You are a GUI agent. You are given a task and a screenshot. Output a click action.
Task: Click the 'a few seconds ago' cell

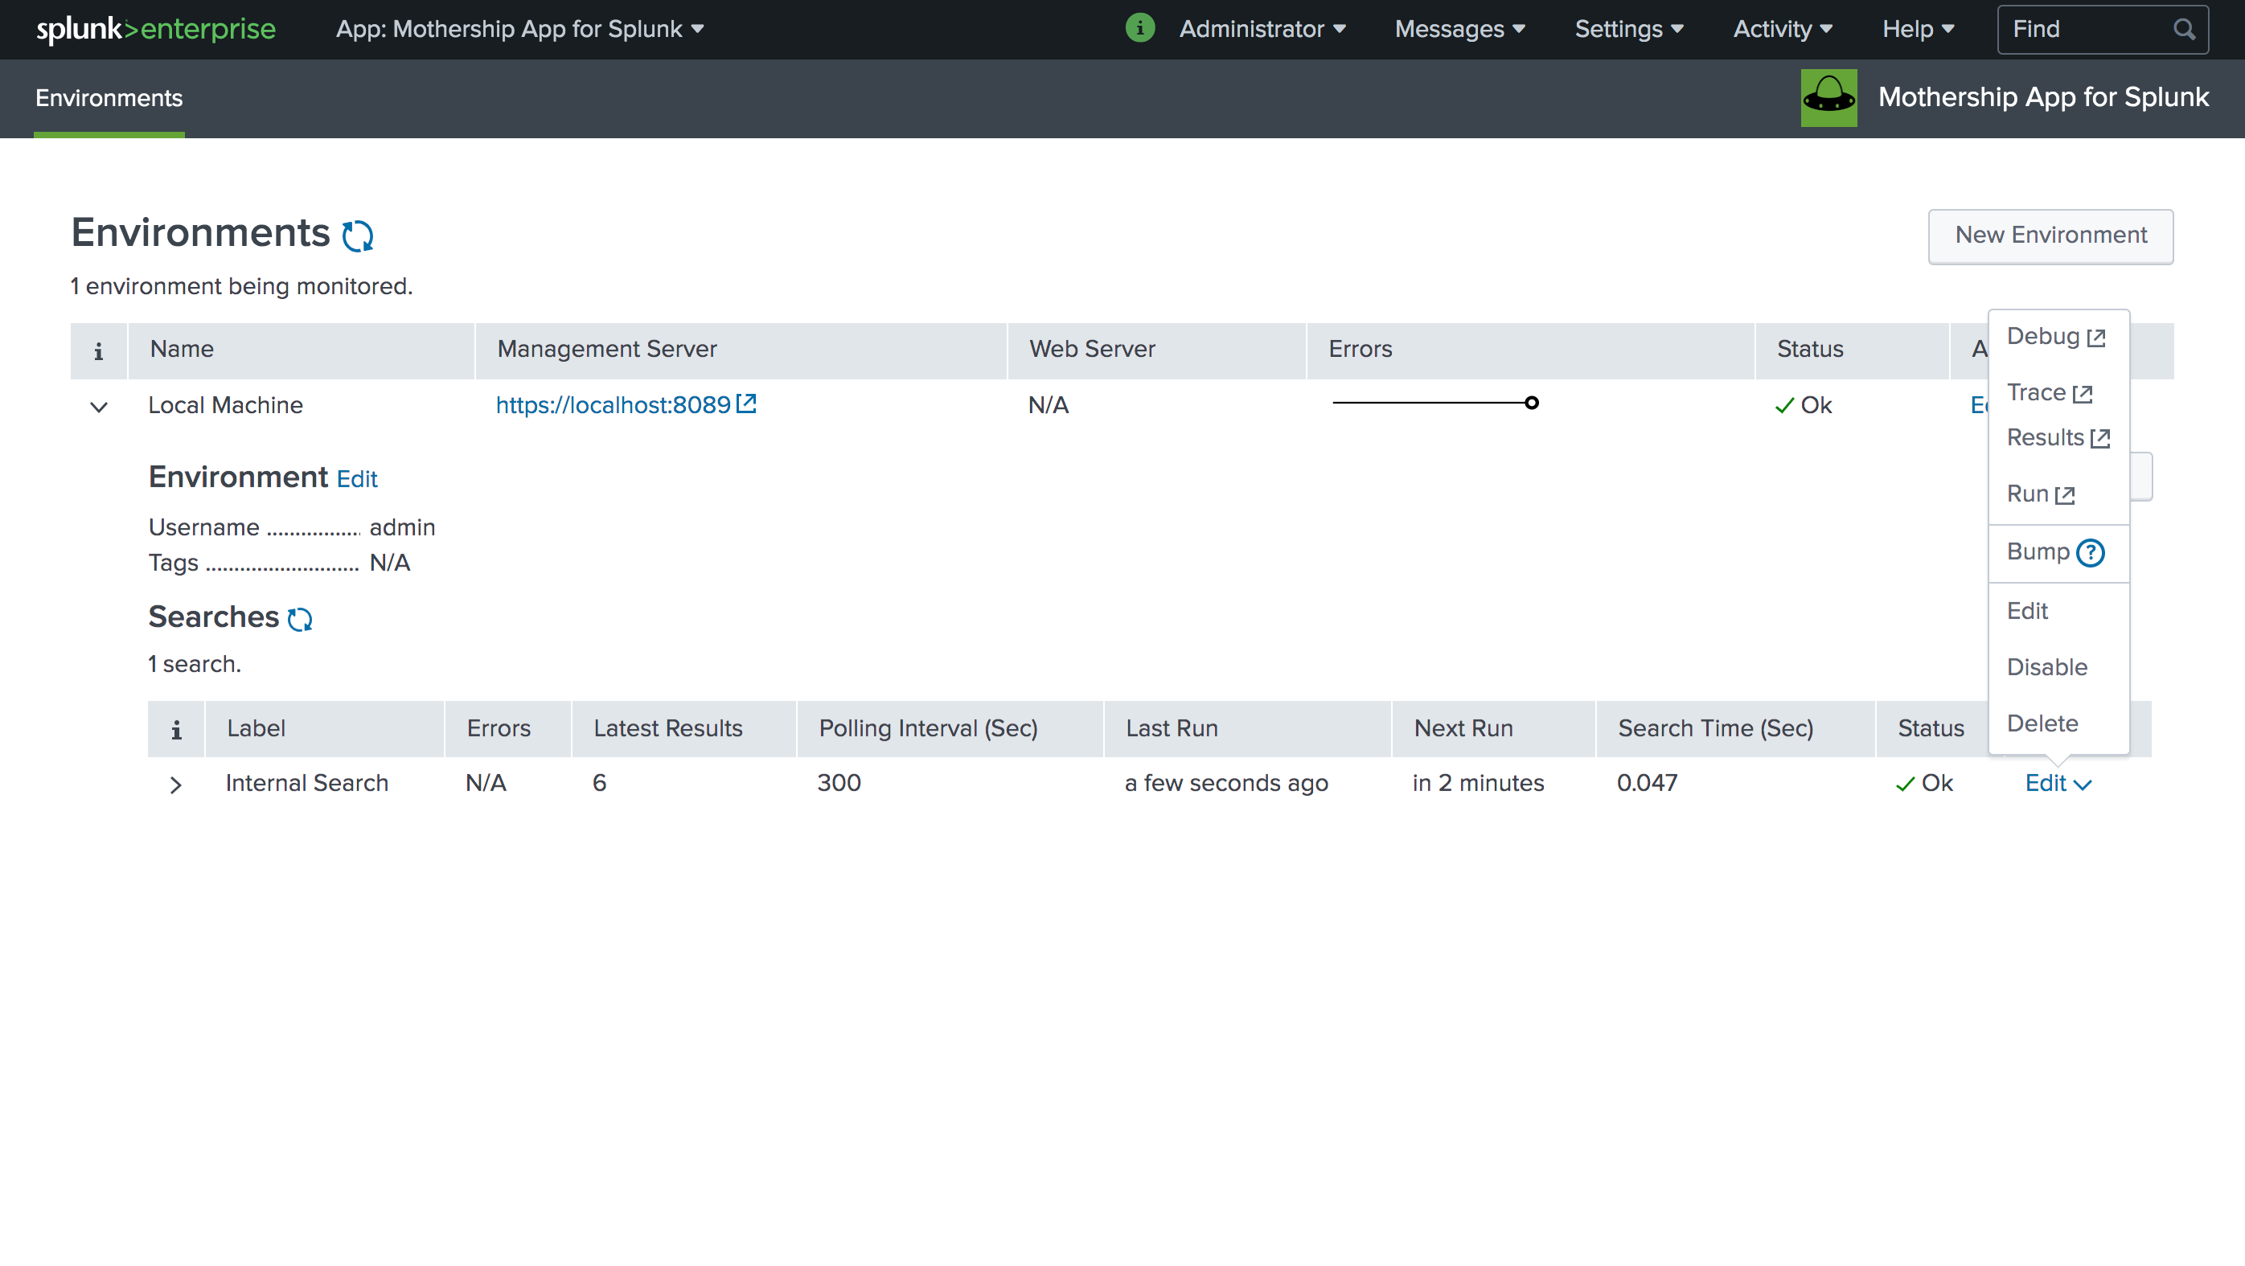pos(1226,783)
